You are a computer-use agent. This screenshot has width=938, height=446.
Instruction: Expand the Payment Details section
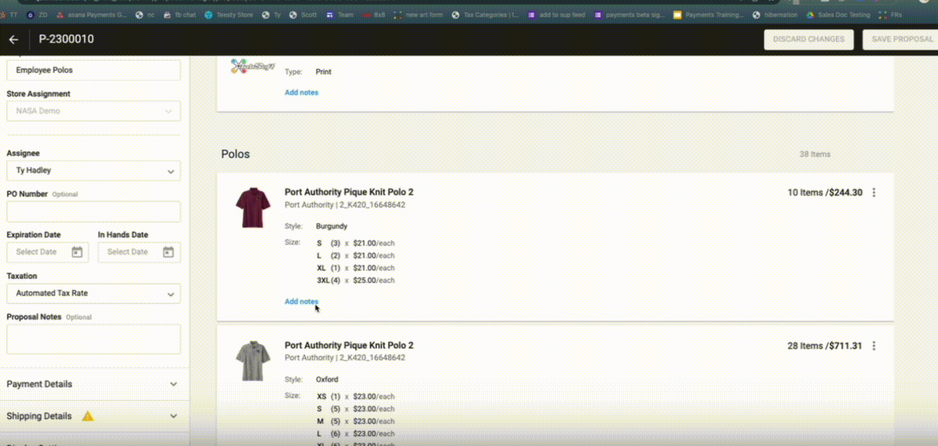click(x=93, y=384)
